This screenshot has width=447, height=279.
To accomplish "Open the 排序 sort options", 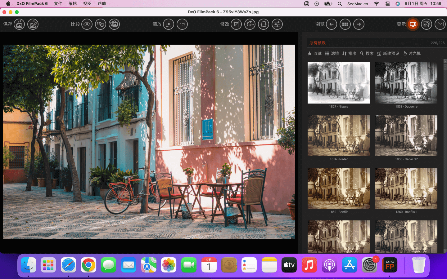I will point(349,54).
